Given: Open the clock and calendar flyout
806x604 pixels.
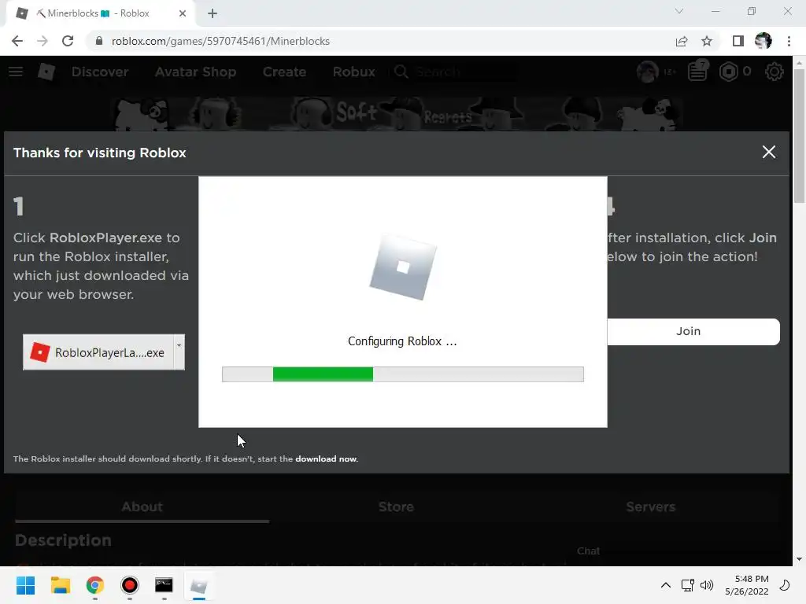Looking at the screenshot, I should 746,585.
